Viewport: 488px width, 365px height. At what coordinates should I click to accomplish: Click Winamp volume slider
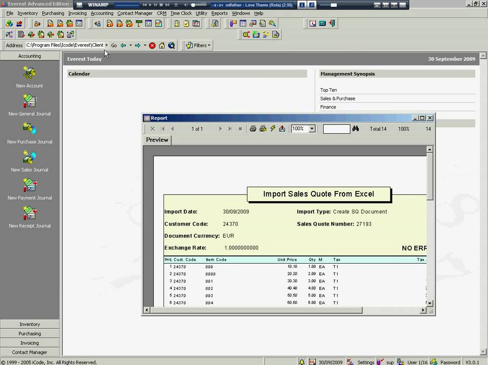pyautogui.click(x=198, y=5)
